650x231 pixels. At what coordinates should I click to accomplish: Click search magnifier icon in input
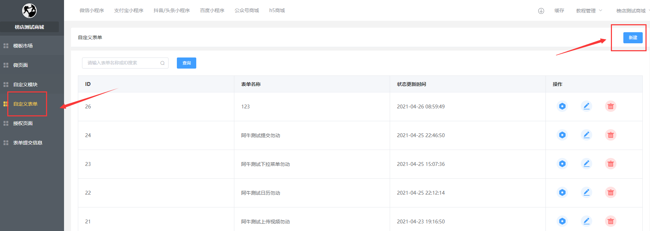coord(162,63)
